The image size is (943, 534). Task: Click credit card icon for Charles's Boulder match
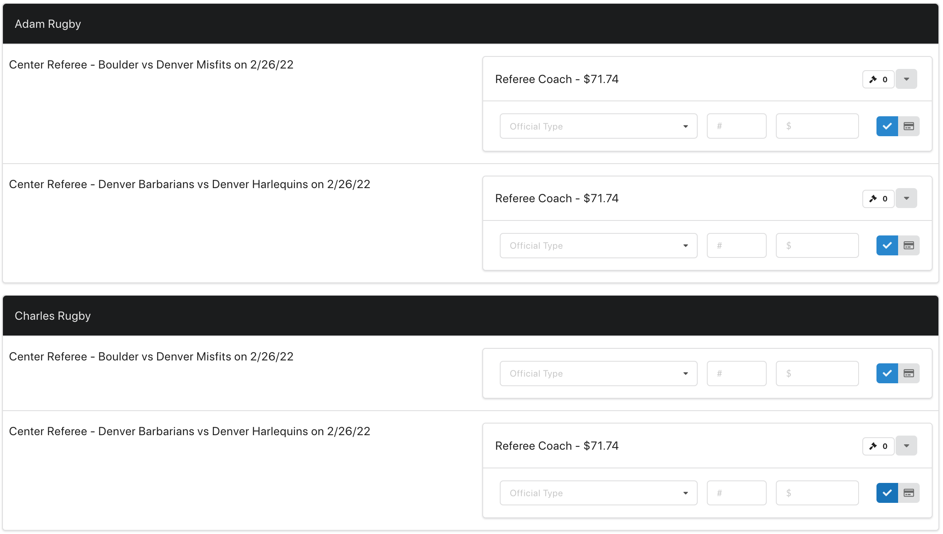pos(909,373)
